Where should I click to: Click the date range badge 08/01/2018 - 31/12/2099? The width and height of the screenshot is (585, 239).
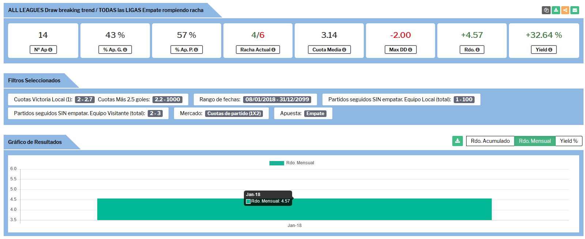277,99
